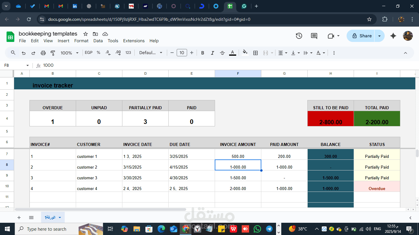Toggle italic formatting
Viewport: 419px width, 235px height.
point(213,53)
